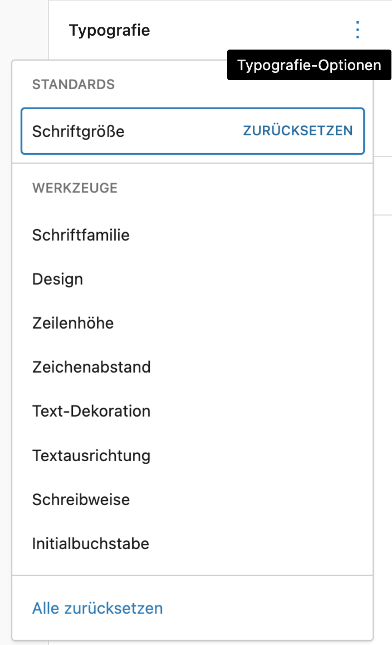The image size is (392, 645).
Task: Click the STANDARDS section label
Action: click(73, 84)
